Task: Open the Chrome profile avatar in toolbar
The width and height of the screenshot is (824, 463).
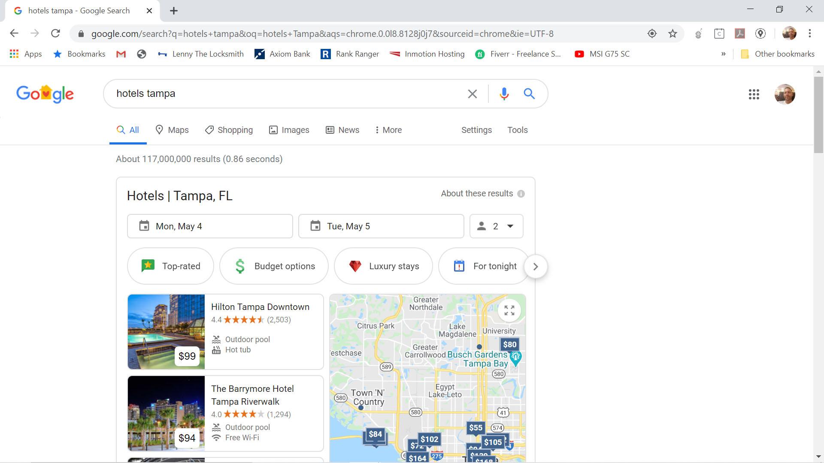Action: click(789, 33)
